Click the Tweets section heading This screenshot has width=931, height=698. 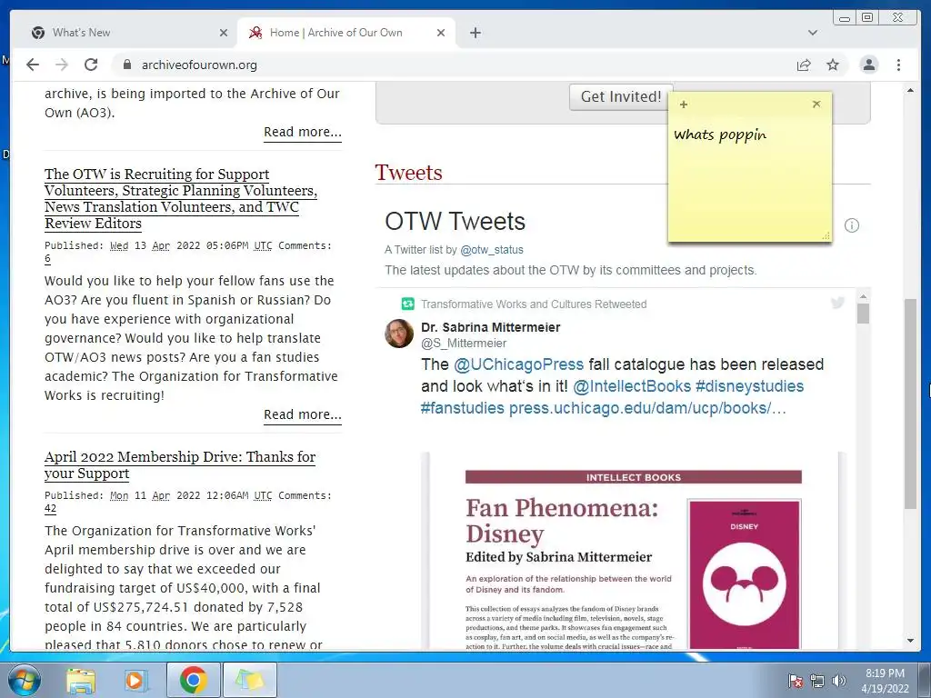[408, 173]
